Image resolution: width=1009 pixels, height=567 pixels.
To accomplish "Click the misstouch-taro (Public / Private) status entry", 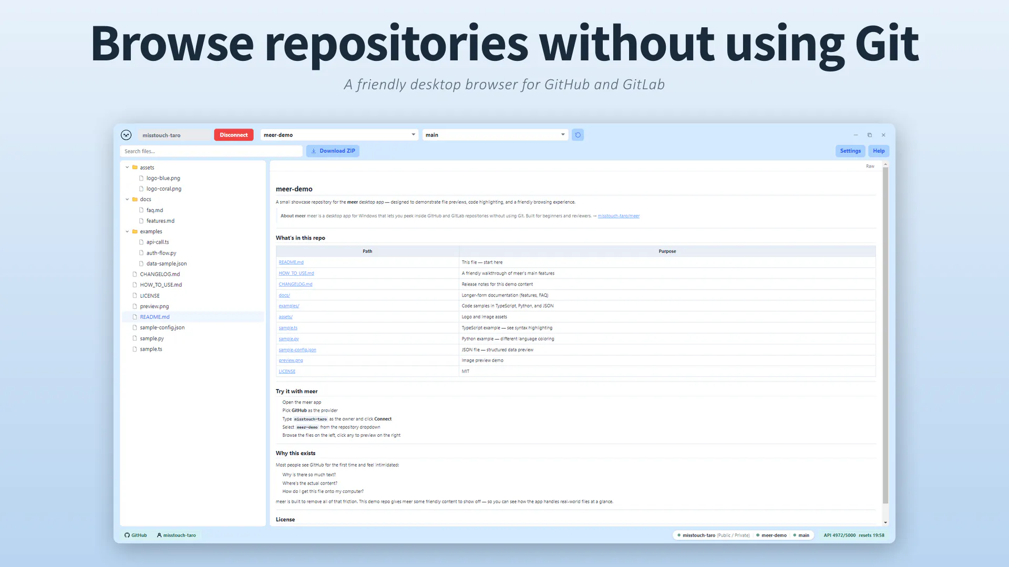I will [x=713, y=535].
